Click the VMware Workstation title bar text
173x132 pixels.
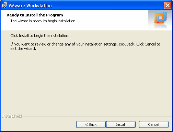pos(30,5)
